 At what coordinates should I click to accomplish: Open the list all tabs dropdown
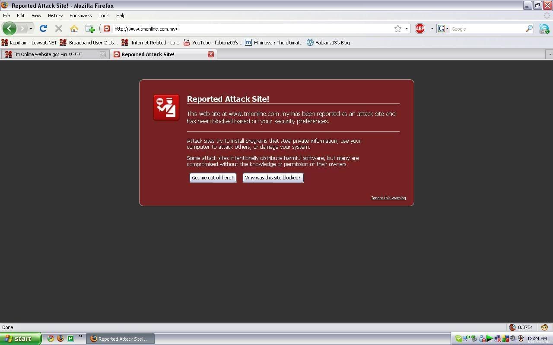click(550, 54)
